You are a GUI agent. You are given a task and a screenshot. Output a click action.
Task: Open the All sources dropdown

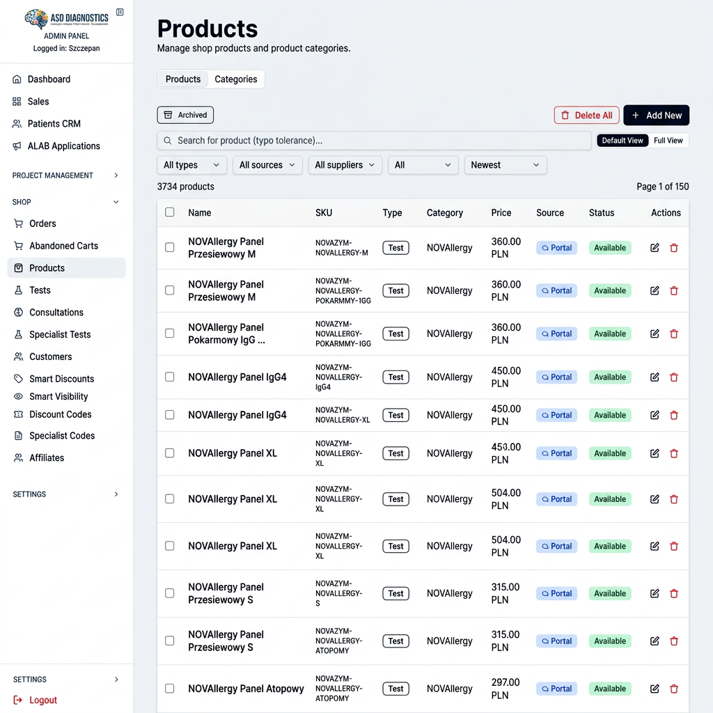pos(267,165)
